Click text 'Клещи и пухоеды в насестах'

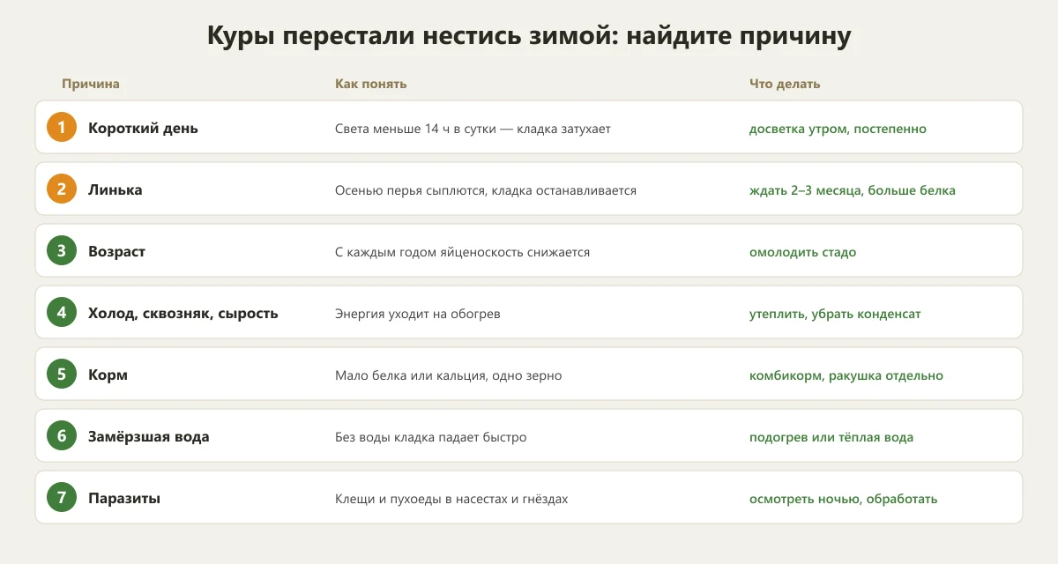pos(422,499)
